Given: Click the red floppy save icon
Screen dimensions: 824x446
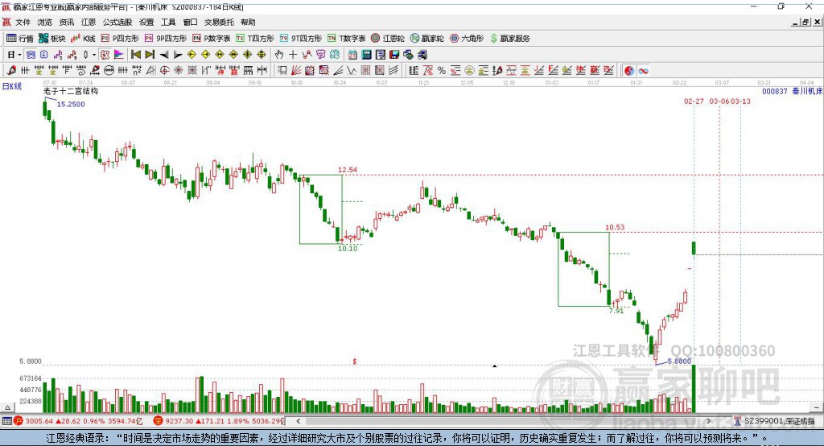Looking at the screenshot, I should [x=394, y=55].
